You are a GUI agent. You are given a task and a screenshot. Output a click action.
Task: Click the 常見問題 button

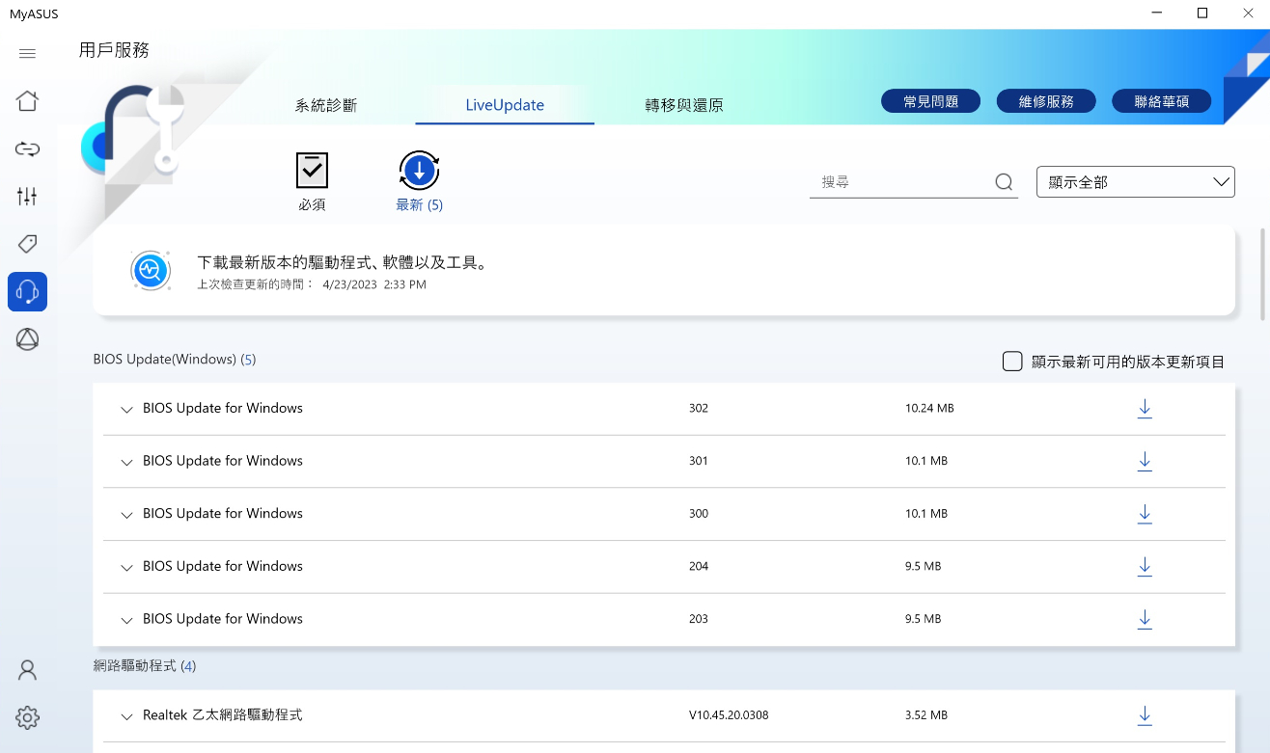tap(930, 101)
